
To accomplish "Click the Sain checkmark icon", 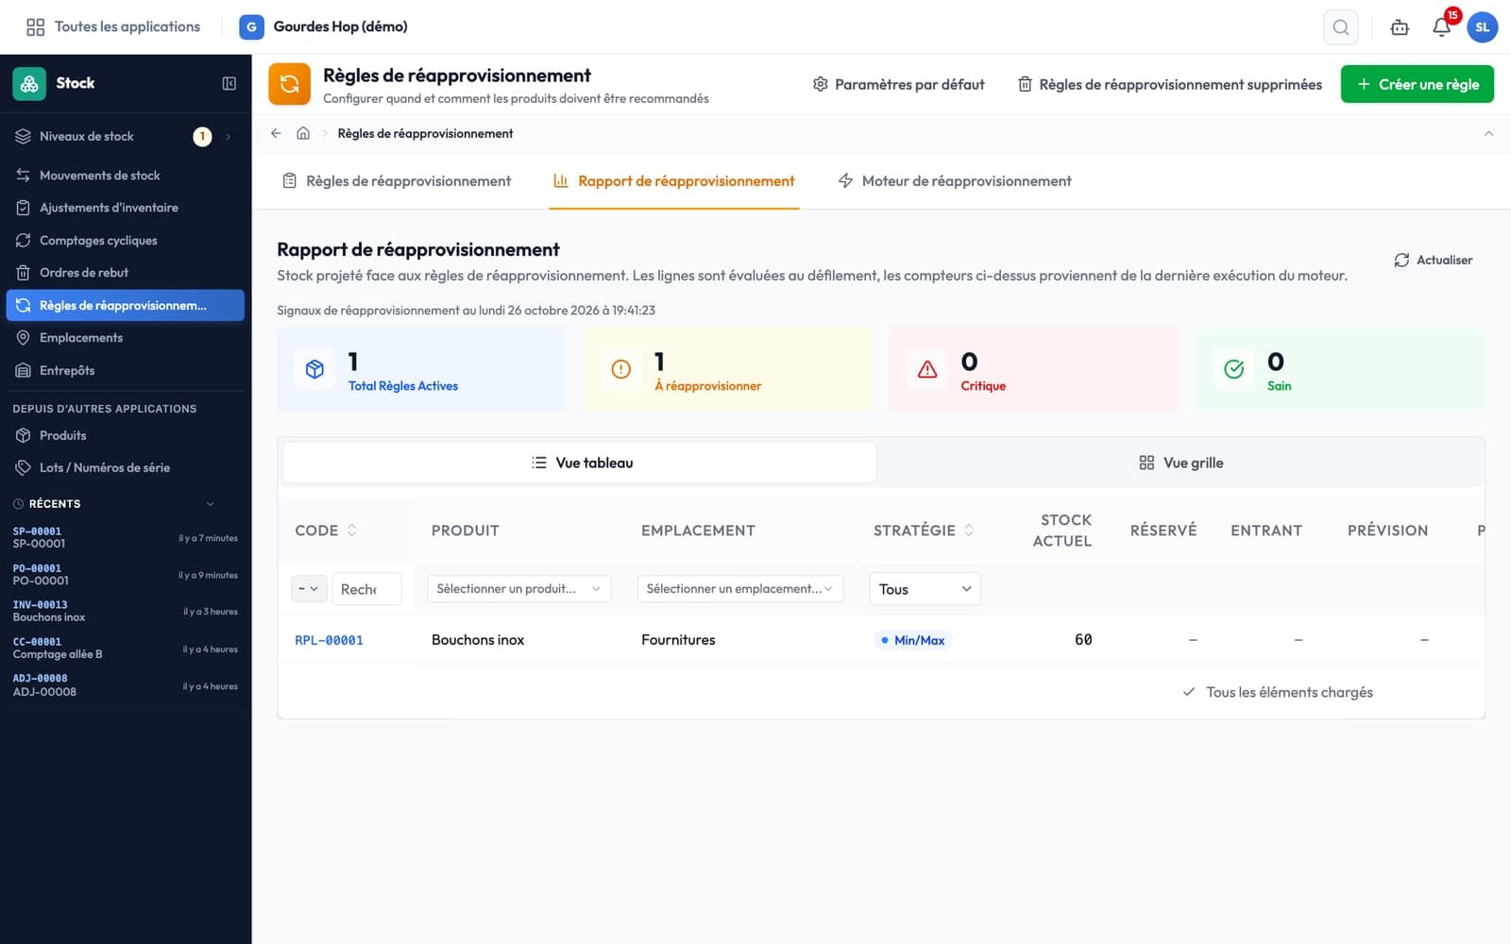I will tap(1233, 369).
